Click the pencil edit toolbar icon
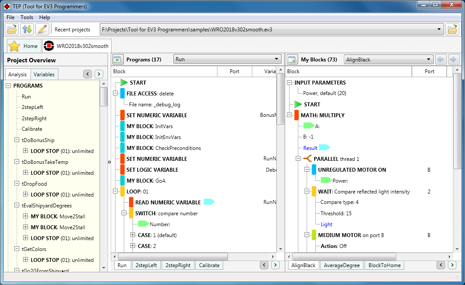The image size is (465, 285). click(42, 30)
